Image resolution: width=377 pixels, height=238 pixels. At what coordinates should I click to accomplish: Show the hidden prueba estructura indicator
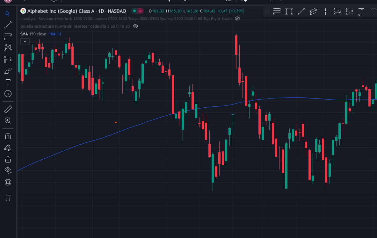pyautogui.click(x=135, y=26)
